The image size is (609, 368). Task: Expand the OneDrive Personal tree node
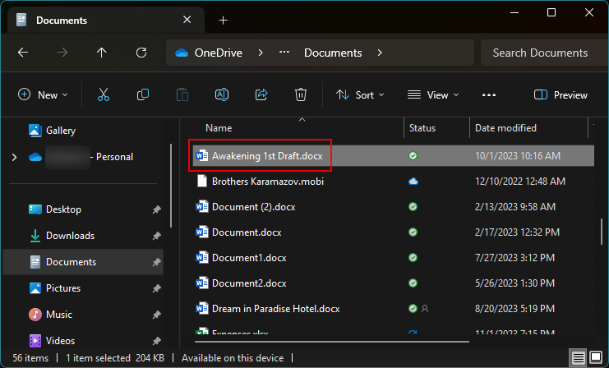click(x=14, y=157)
